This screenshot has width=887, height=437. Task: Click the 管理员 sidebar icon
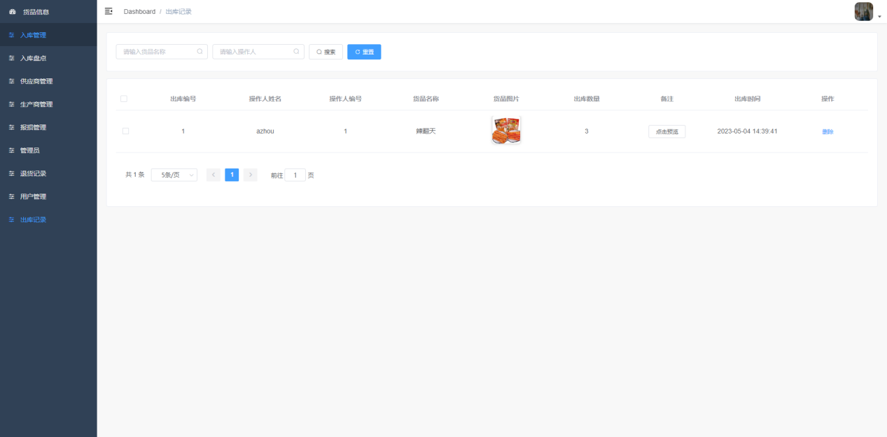coord(13,150)
